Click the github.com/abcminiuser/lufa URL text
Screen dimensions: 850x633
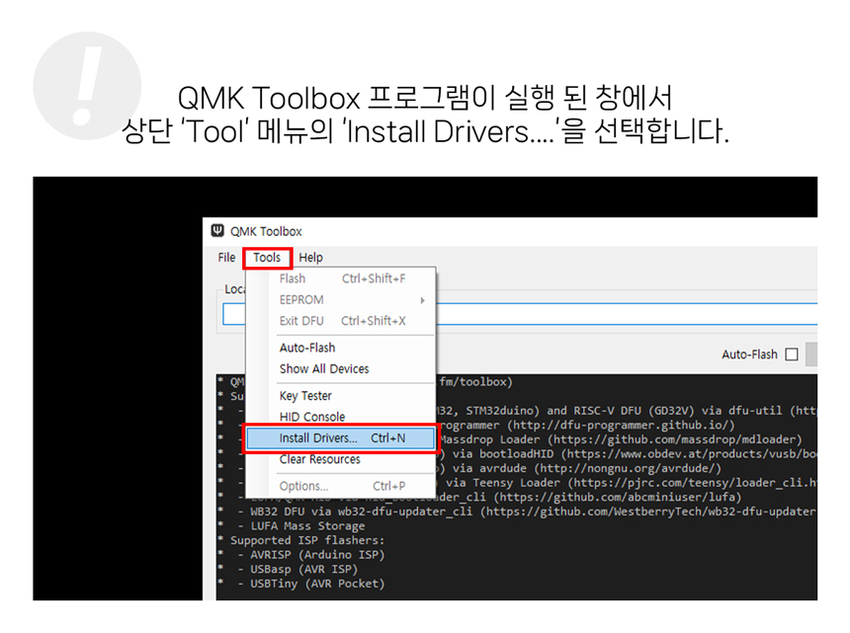[617, 497]
